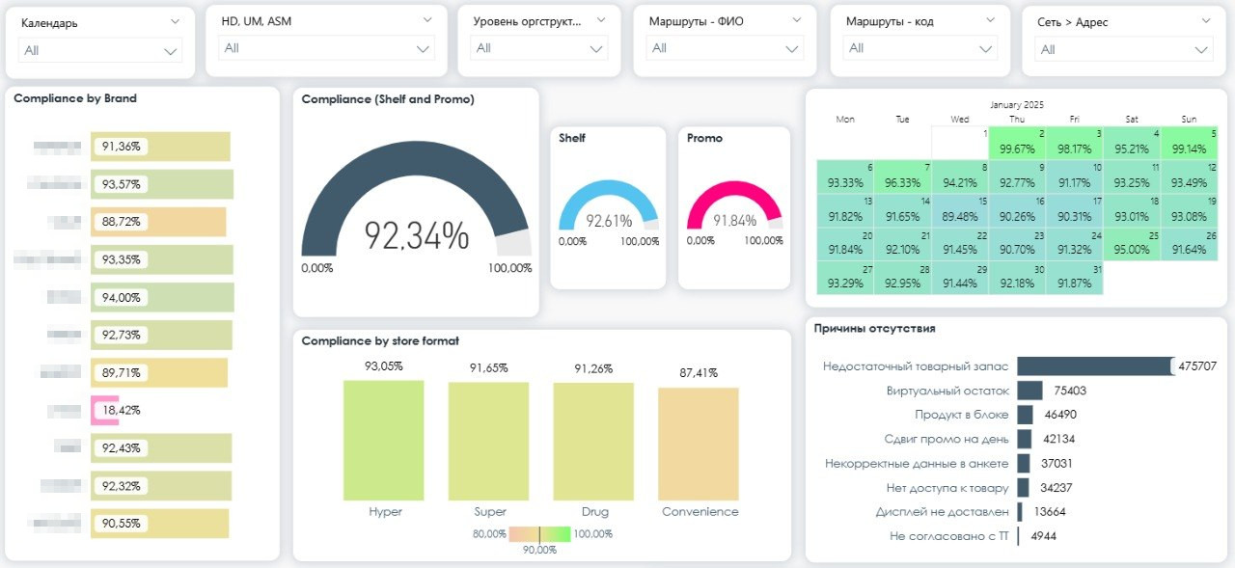Image resolution: width=1235 pixels, height=568 pixels.
Task: Select the 89,71% brand compliance bar
Action: coord(159,372)
